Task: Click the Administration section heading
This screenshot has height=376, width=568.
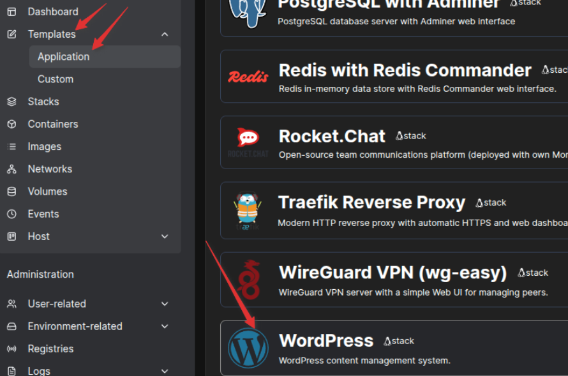Action: click(40, 274)
